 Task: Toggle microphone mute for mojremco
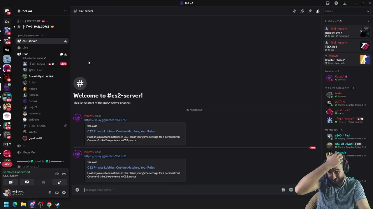point(50,192)
